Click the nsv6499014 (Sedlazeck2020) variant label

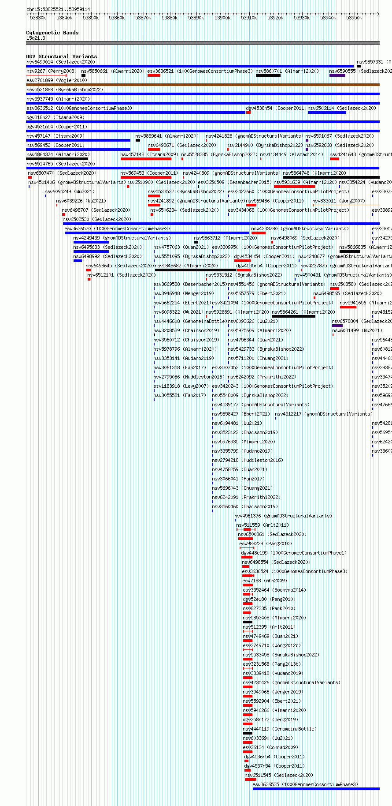pos(61,62)
